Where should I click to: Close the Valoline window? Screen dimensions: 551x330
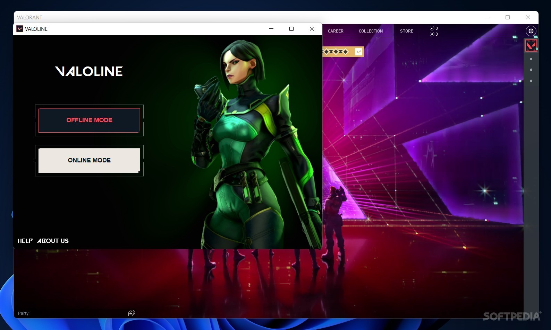312,29
